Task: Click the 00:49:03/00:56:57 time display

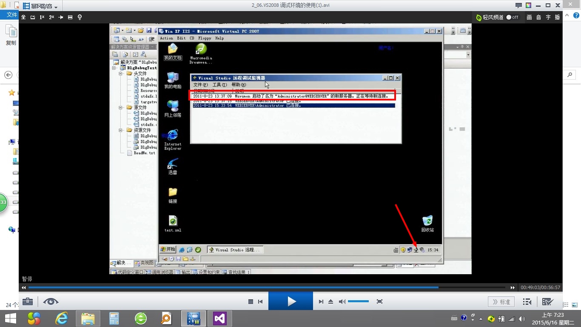Action: 540,287
